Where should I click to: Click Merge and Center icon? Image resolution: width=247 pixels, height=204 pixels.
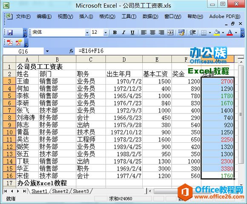(x=170, y=33)
